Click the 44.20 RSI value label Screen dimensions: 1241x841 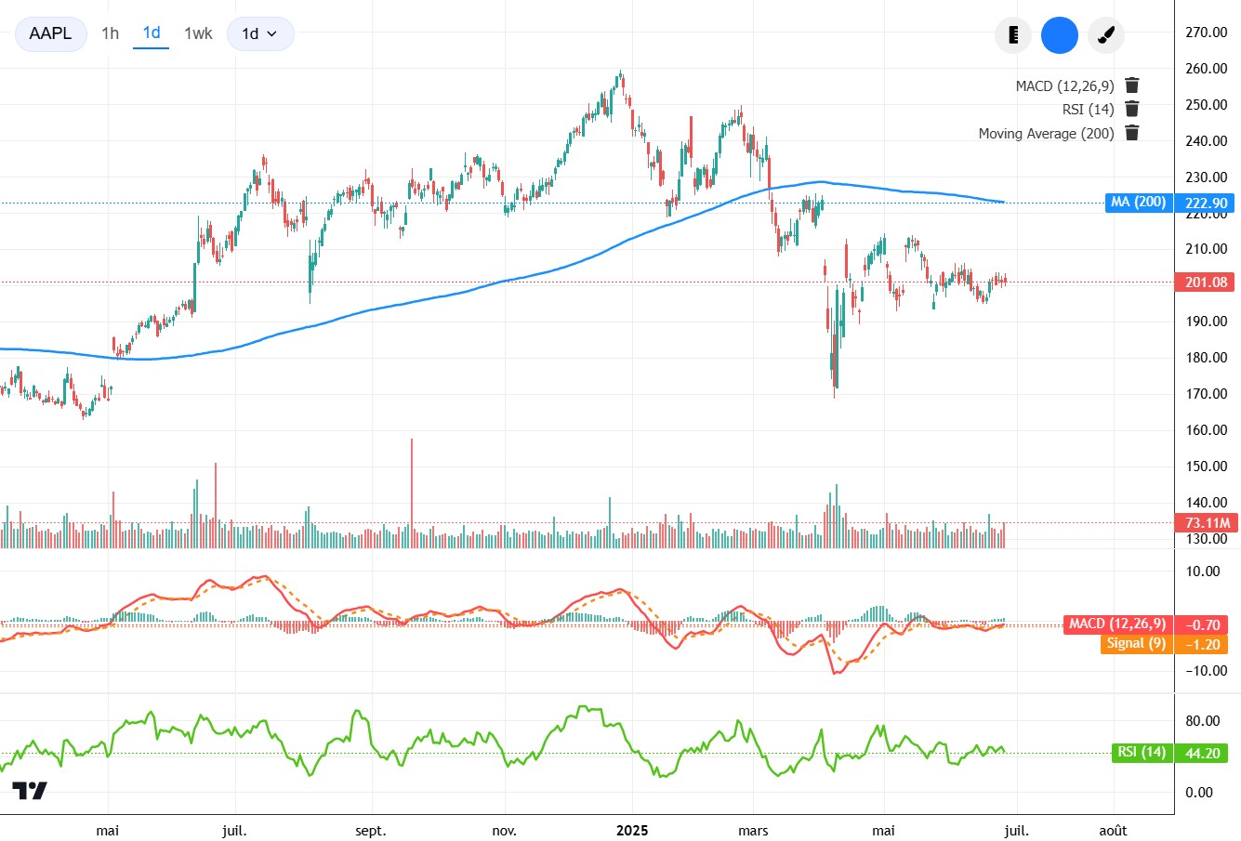pos(1203,753)
